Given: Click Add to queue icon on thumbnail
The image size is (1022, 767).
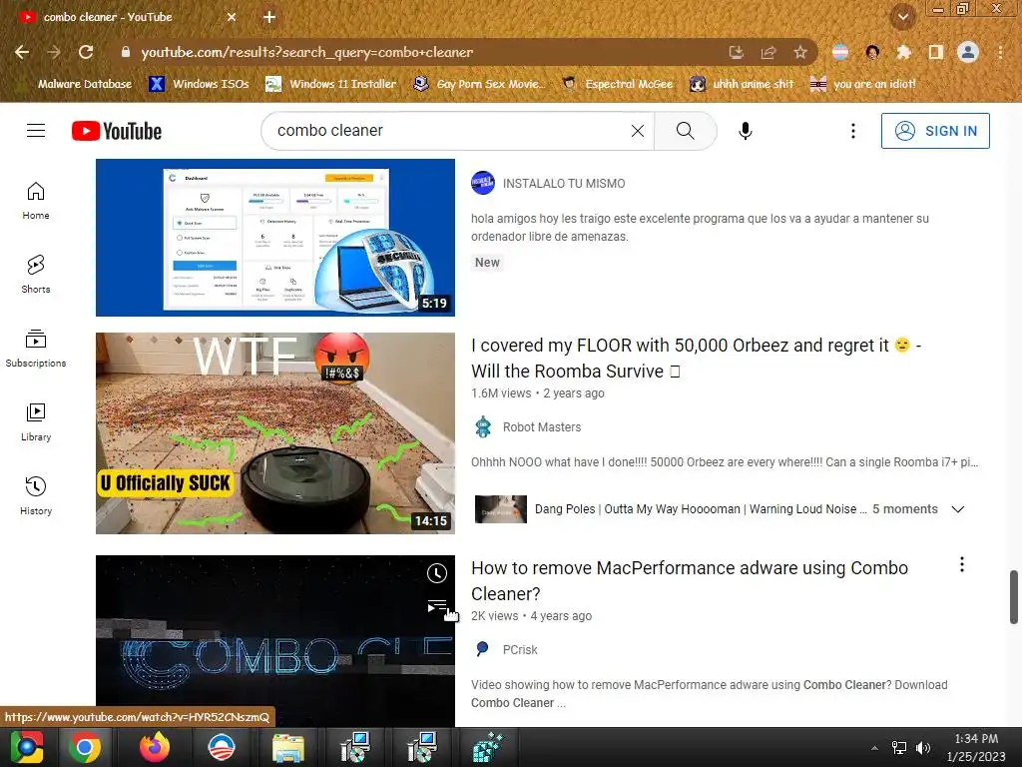Looking at the screenshot, I should [437, 606].
